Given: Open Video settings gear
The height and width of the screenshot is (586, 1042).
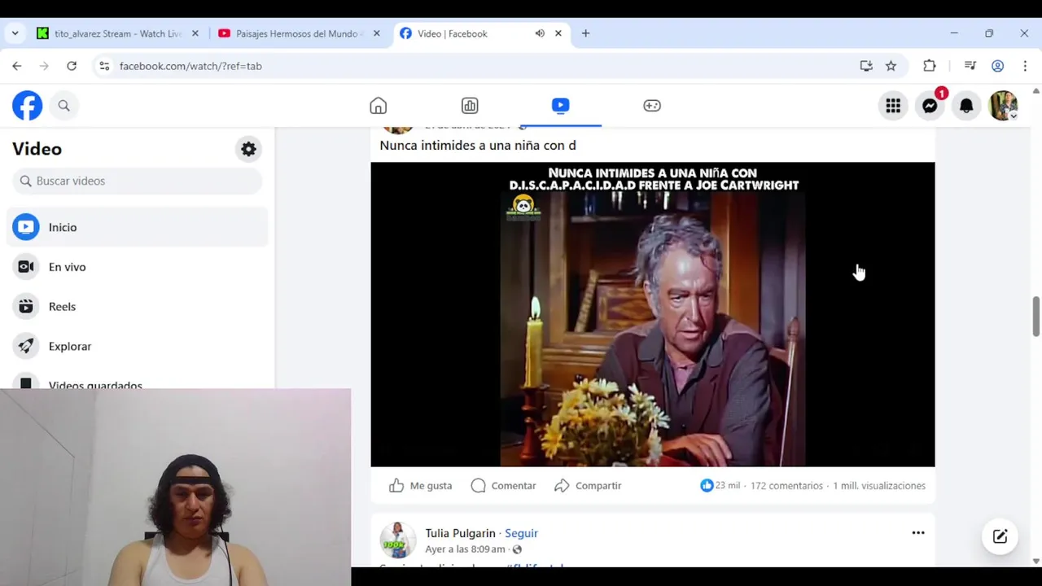Looking at the screenshot, I should tap(248, 149).
